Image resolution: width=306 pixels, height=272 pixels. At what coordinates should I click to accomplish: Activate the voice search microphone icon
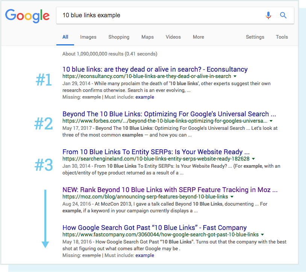coord(268,15)
